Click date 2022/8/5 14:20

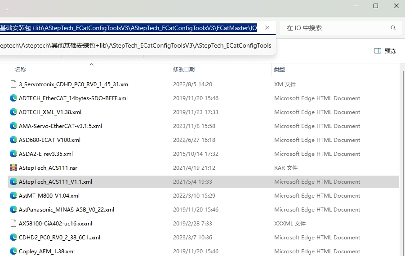click(193, 84)
